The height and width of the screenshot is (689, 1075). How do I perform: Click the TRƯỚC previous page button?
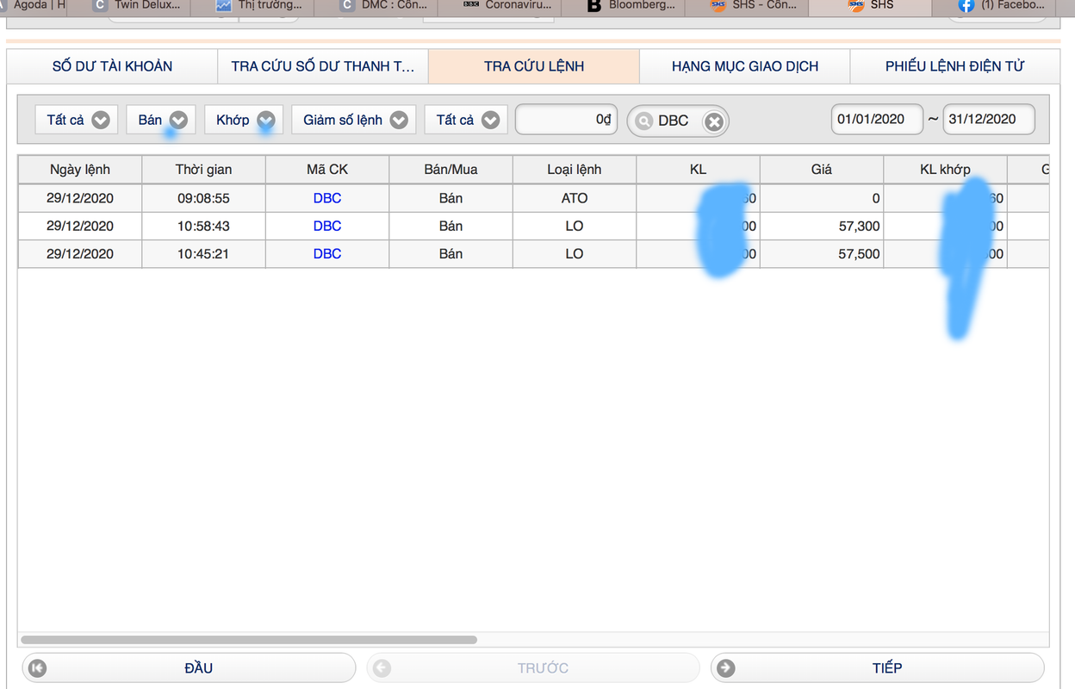pos(533,667)
